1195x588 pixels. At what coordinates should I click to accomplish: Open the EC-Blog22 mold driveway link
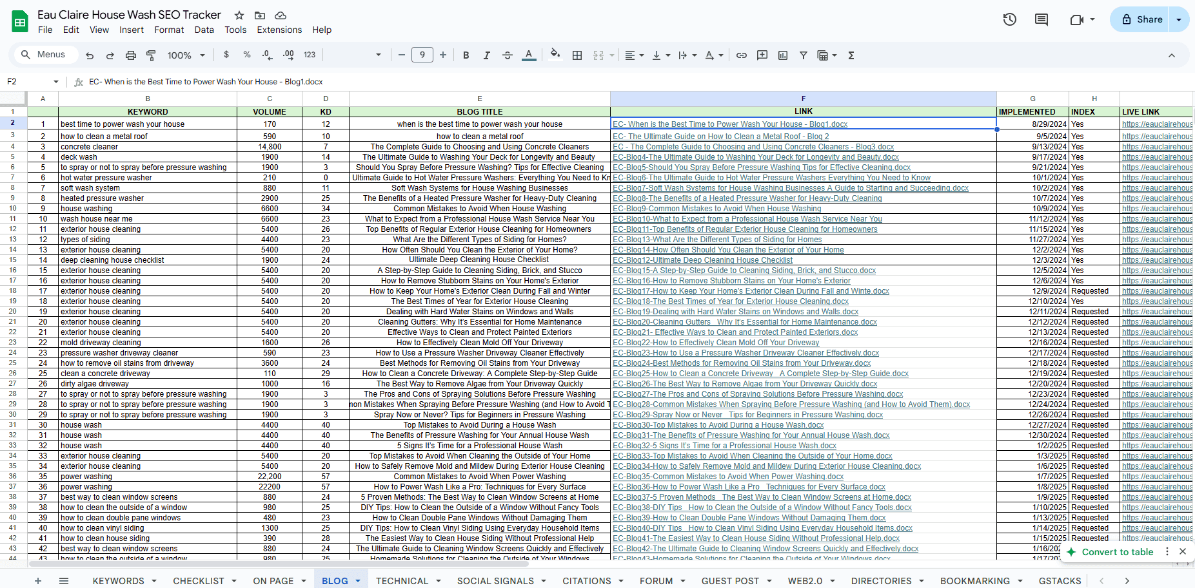(x=716, y=343)
